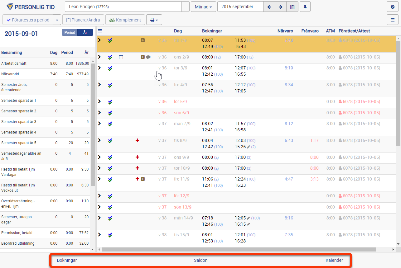Image resolution: width=401 pixels, height=268 pixels.
Task: Open the calendar date picker icon
Action: tap(292, 7)
